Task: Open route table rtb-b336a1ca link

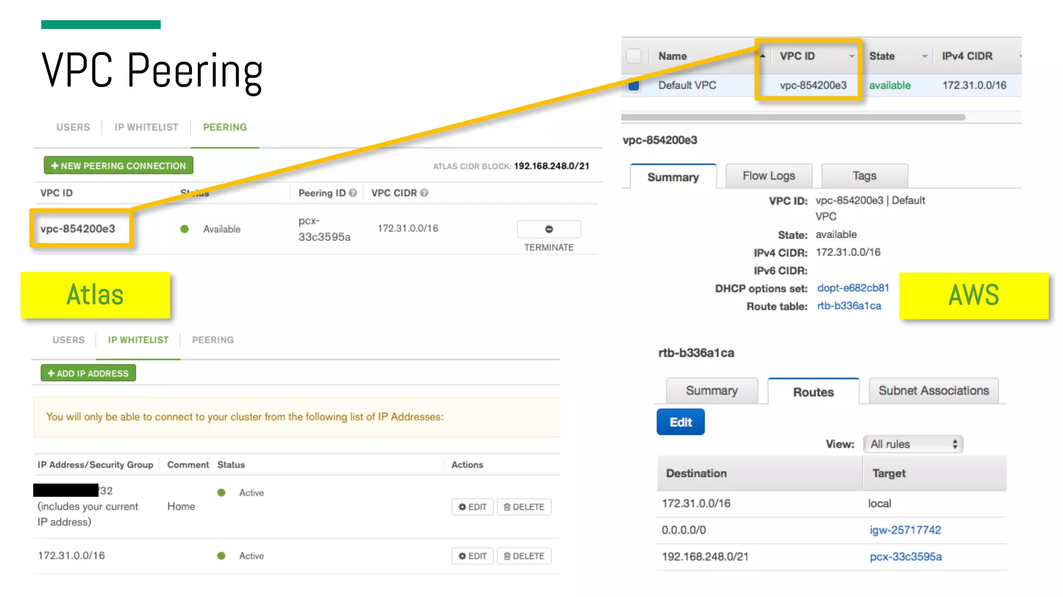Action: [x=849, y=306]
